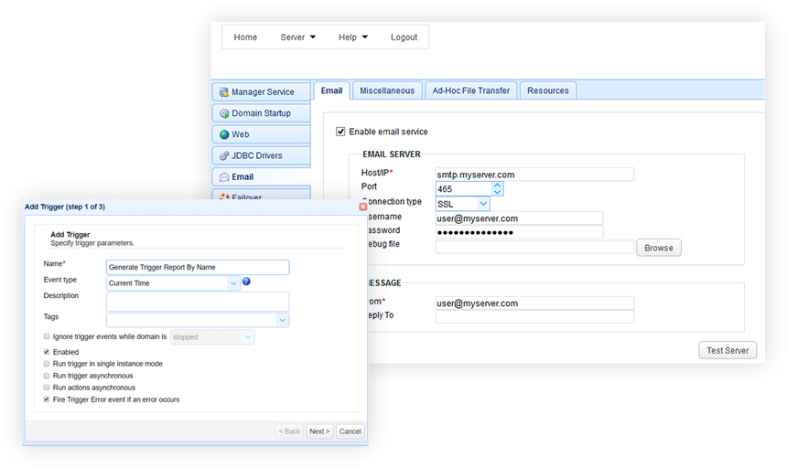Click the Test Server button
This screenshot has height=468, width=787.
[728, 350]
